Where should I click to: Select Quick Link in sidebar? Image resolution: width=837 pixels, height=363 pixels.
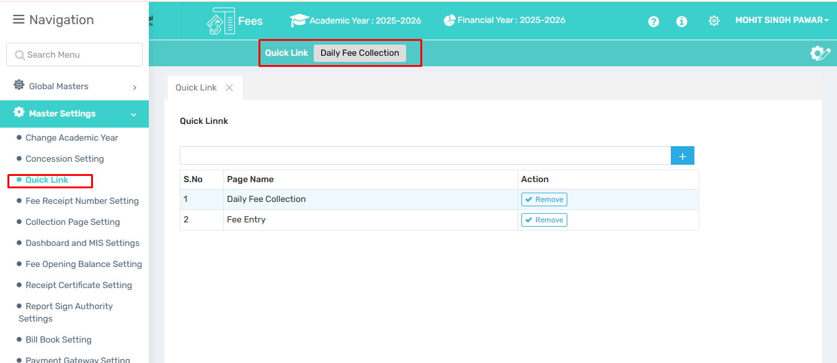pyautogui.click(x=47, y=180)
